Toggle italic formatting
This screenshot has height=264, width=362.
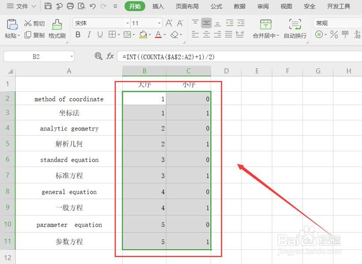[x=89, y=34]
